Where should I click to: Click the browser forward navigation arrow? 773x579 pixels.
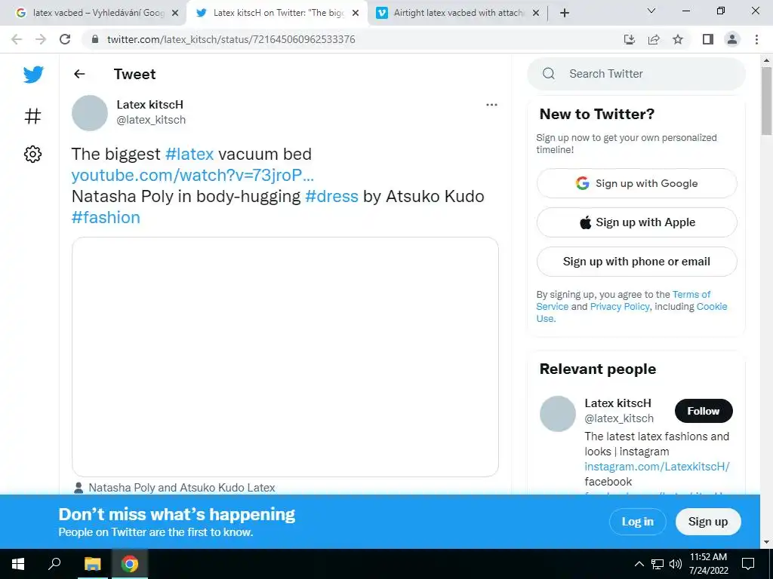[41, 39]
